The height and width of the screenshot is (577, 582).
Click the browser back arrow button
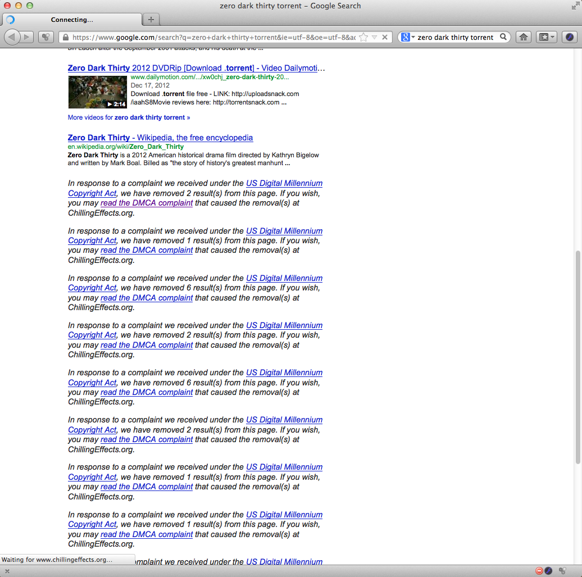pyautogui.click(x=12, y=37)
